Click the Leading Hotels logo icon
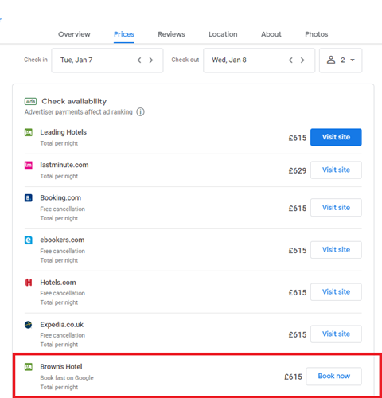The width and height of the screenshot is (382, 398). 29,132
